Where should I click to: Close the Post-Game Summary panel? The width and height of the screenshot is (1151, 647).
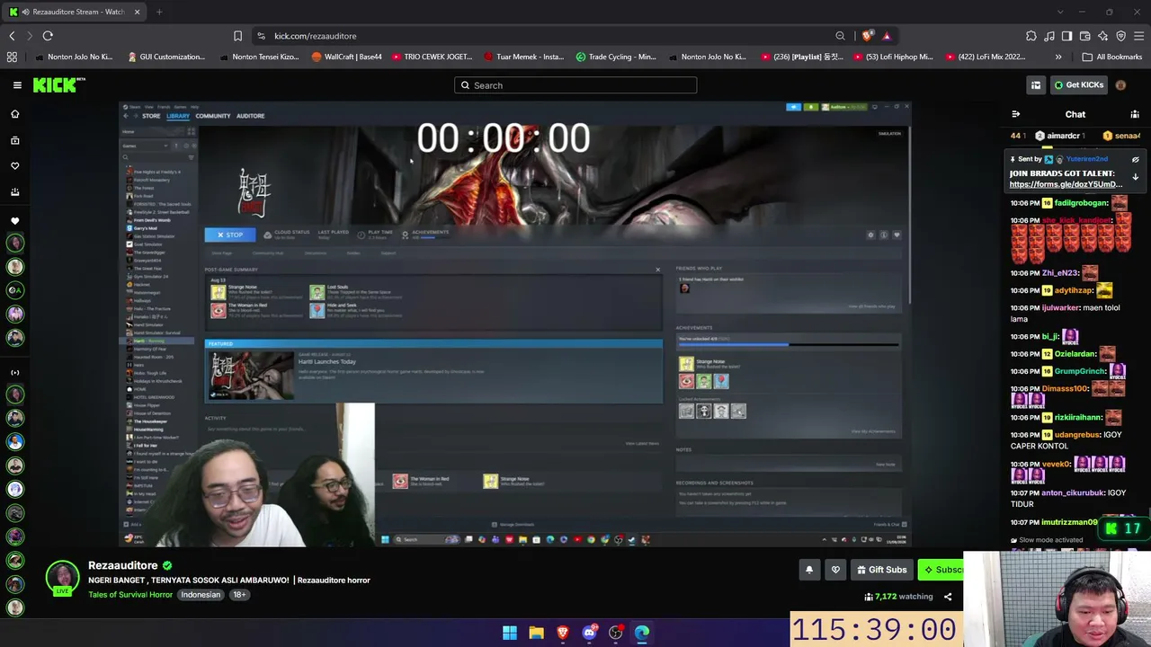657,270
